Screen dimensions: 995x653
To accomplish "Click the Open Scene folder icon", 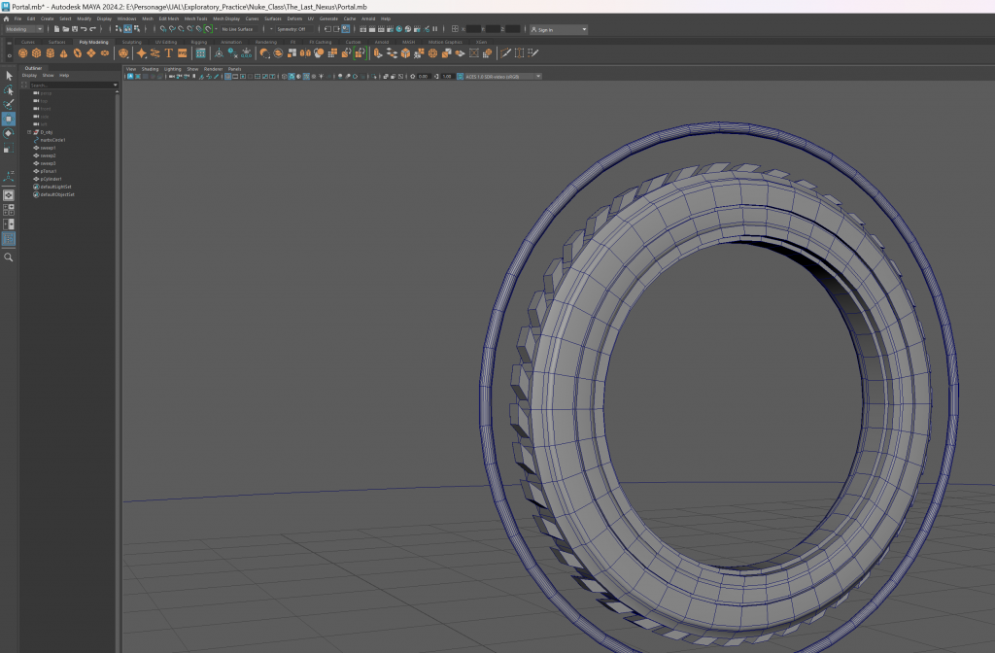I will pos(65,29).
